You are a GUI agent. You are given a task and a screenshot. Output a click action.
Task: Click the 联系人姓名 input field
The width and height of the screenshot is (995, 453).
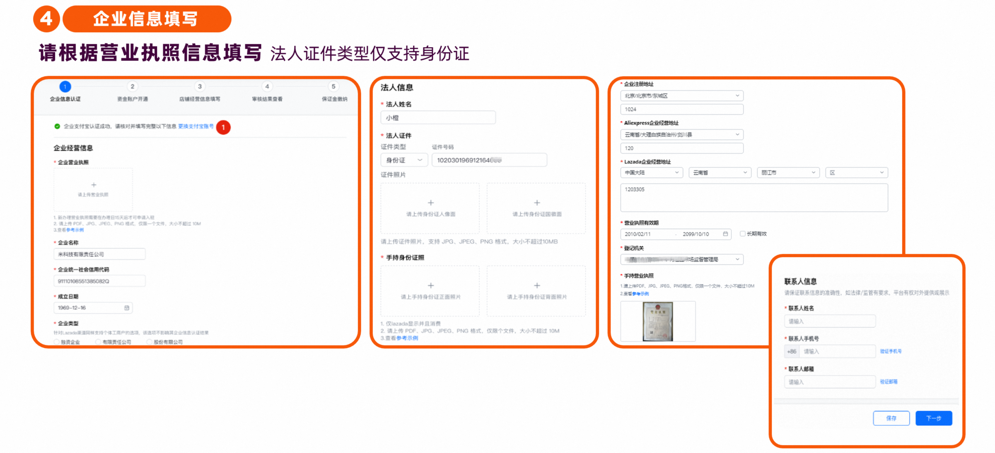coord(830,321)
